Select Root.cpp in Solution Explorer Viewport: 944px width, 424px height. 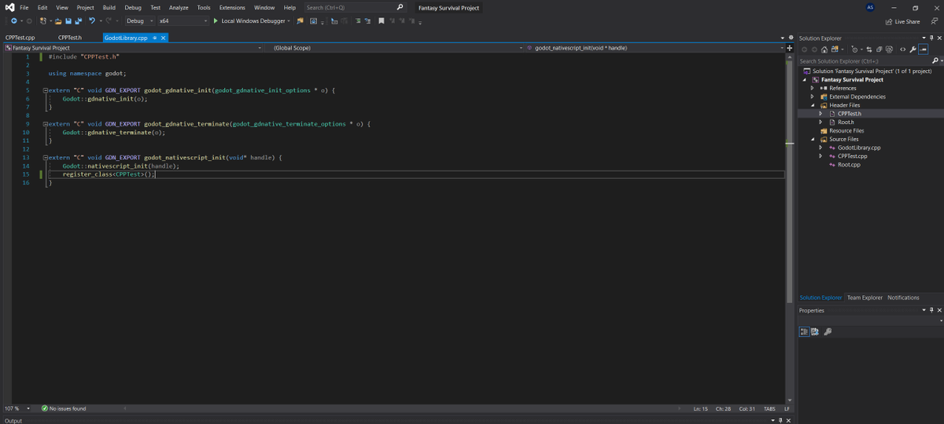(849, 164)
